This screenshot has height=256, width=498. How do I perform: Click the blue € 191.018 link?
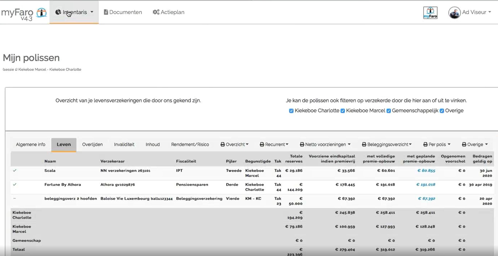coord(426,185)
